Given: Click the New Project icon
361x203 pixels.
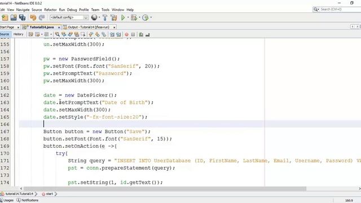Looking at the screenshot, I should click(5, 17).
